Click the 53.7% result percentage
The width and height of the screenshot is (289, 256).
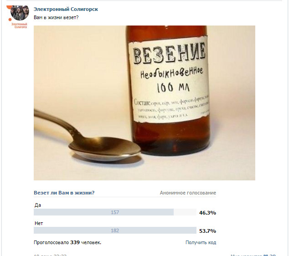[207, 231]
